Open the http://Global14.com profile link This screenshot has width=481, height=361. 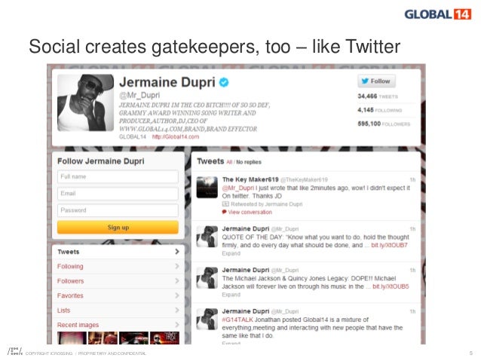pos(176,137)
